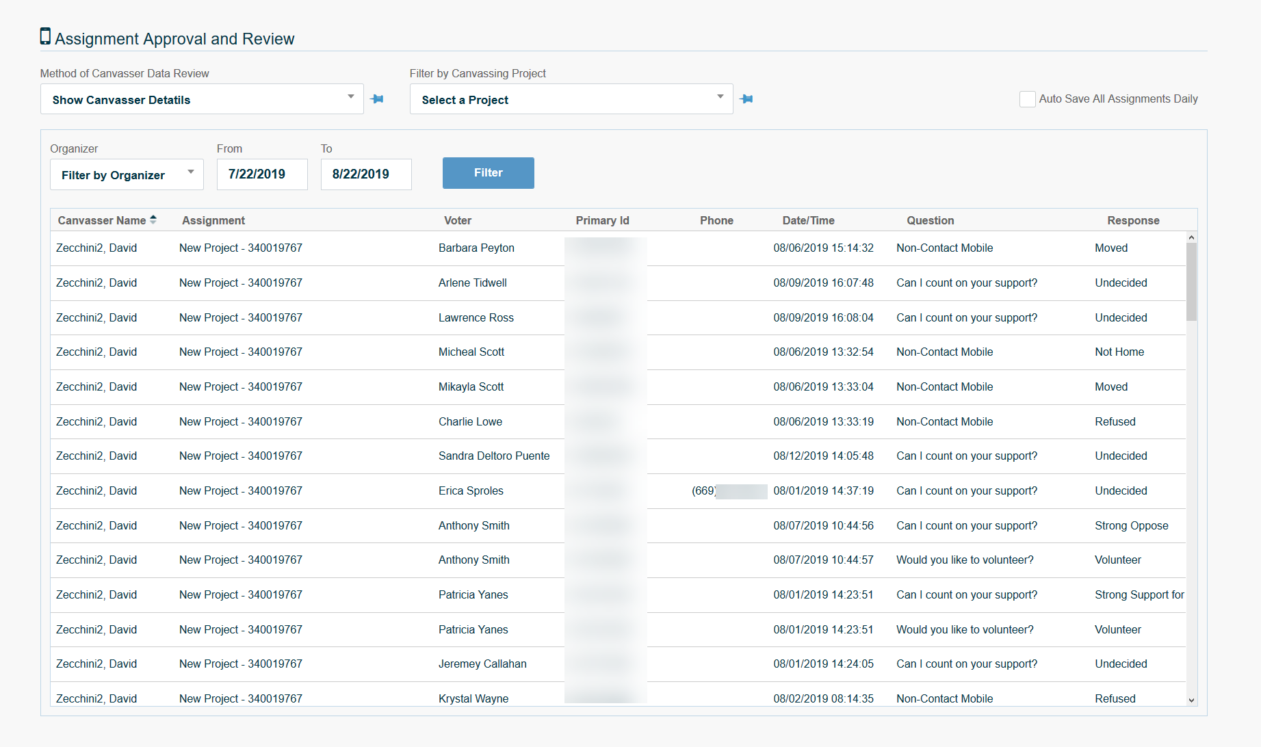The image size is (1261, 747).
Task: Select voter Barbara Peyton
Action: click(476, 248)
